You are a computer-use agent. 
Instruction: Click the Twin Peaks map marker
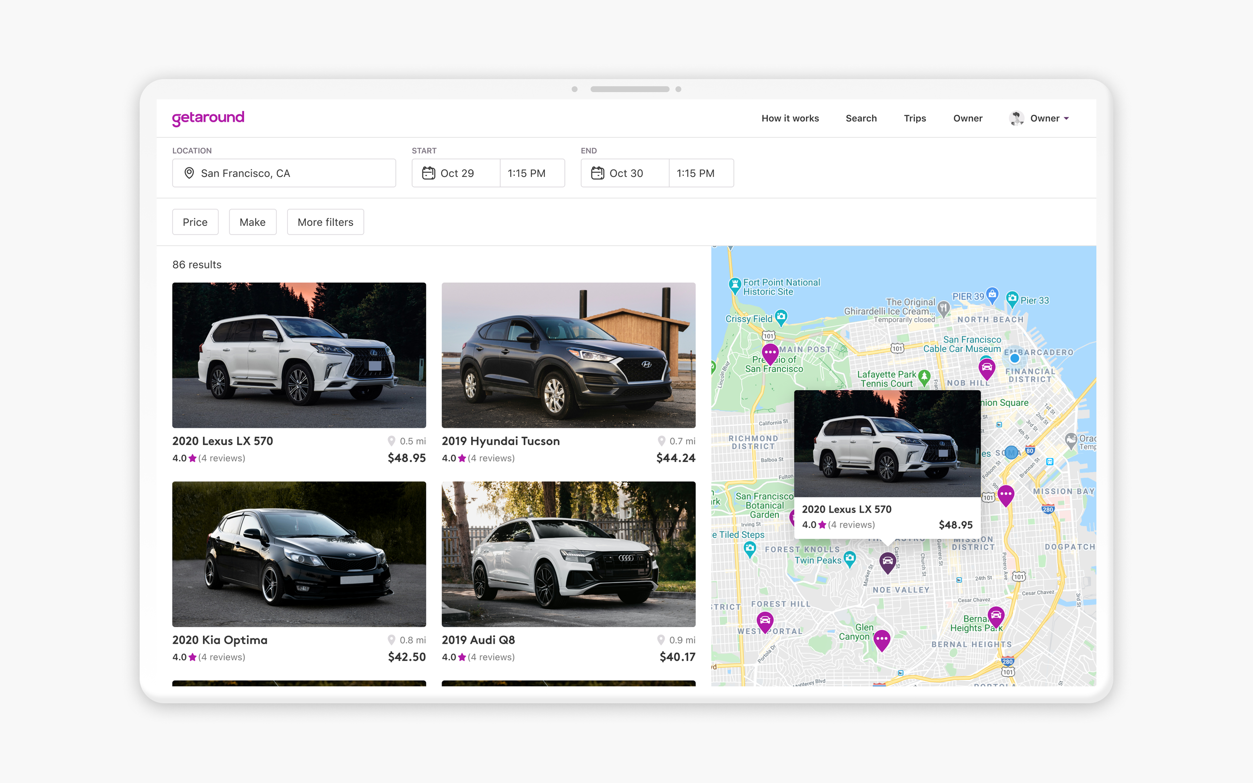pyautogui.click(x=850, y=558)
